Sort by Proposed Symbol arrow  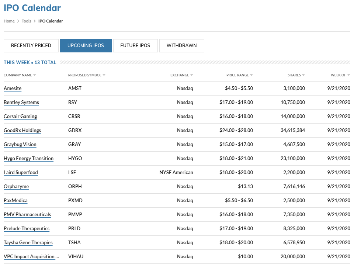(104, 75)
